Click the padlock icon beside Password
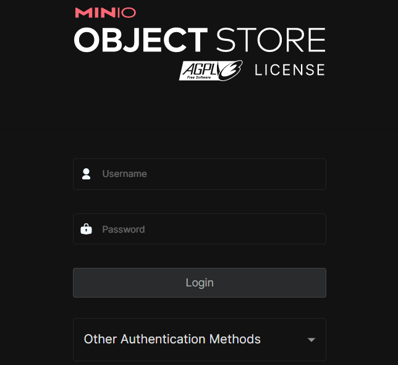398x365 pixels. tap(86, 229)
